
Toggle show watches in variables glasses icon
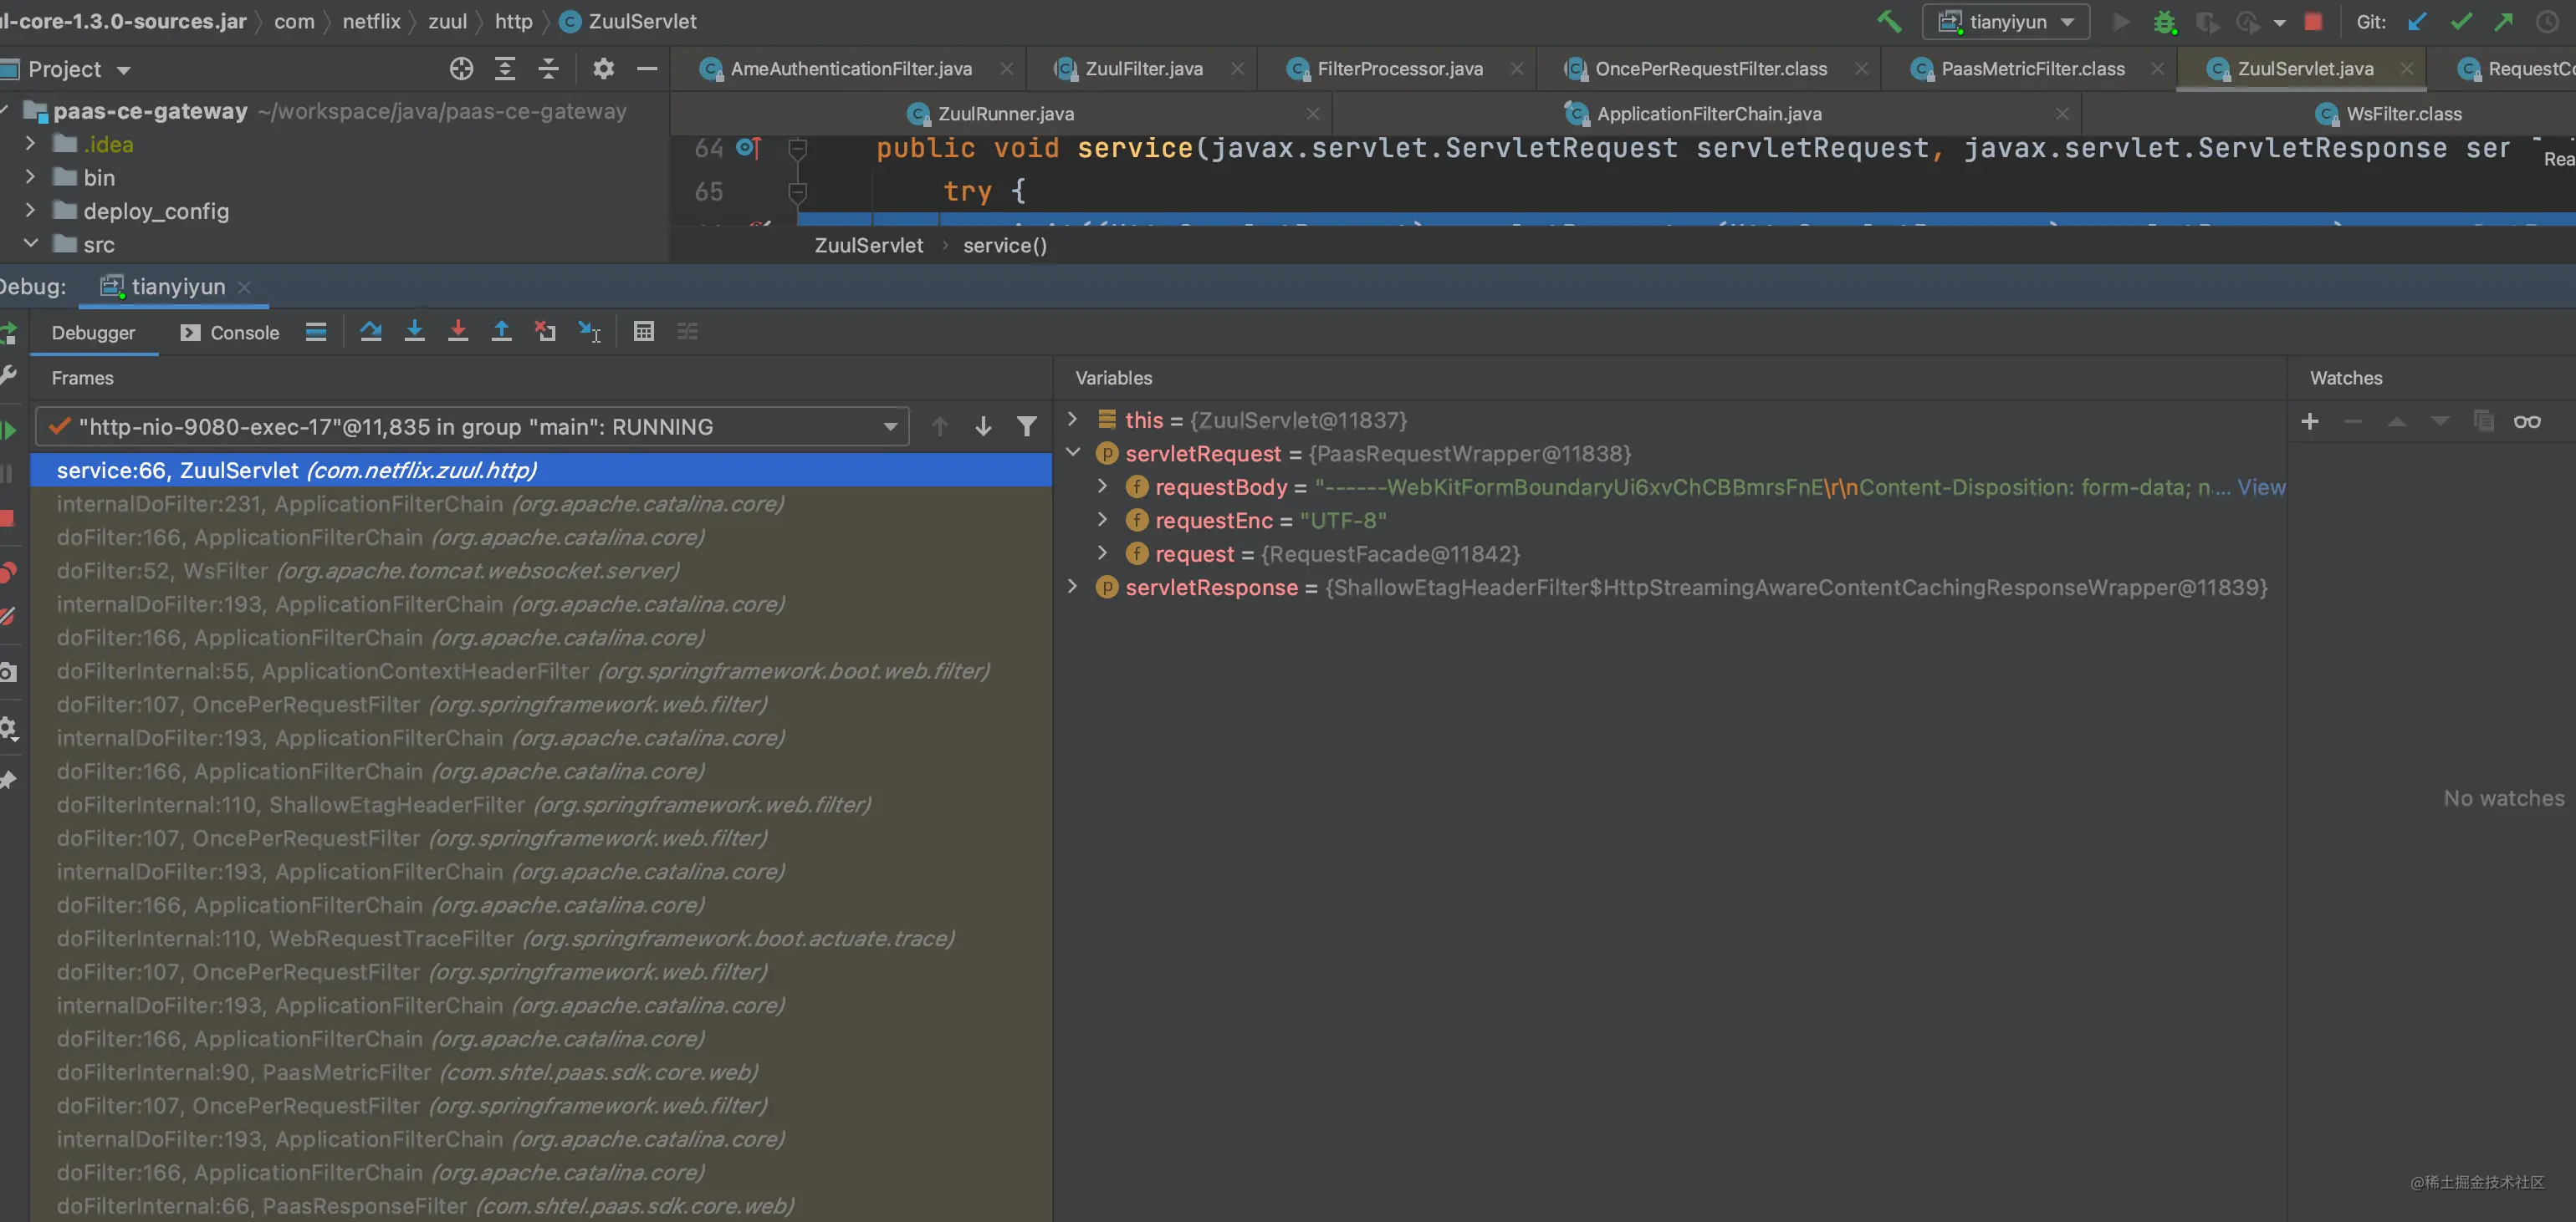pyautogui.click(x=2527, y=421)
